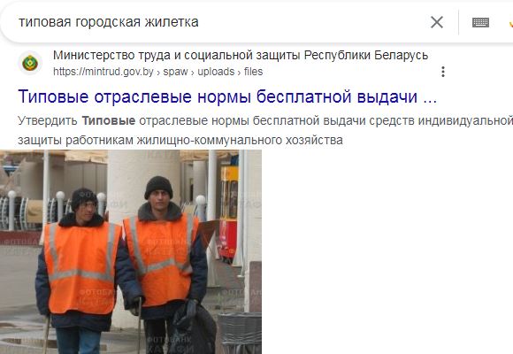
Task: Click the trash bin in photo corner
Action: 240,333
